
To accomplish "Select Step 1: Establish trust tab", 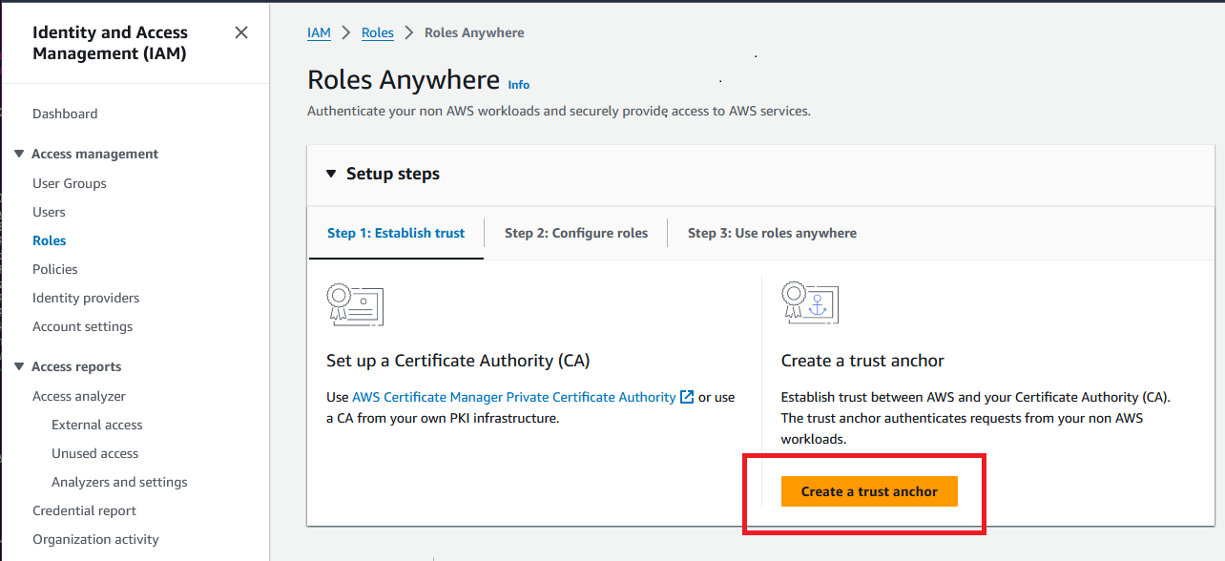I will pyautogui.click(x=396, y=233).
